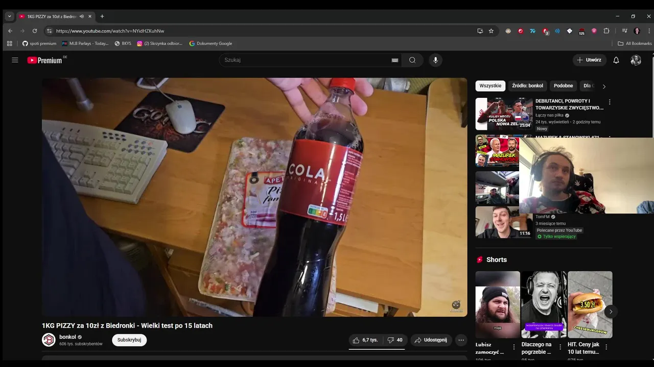
Task: Select the Wszystkie filter chip
Action: 491,86
